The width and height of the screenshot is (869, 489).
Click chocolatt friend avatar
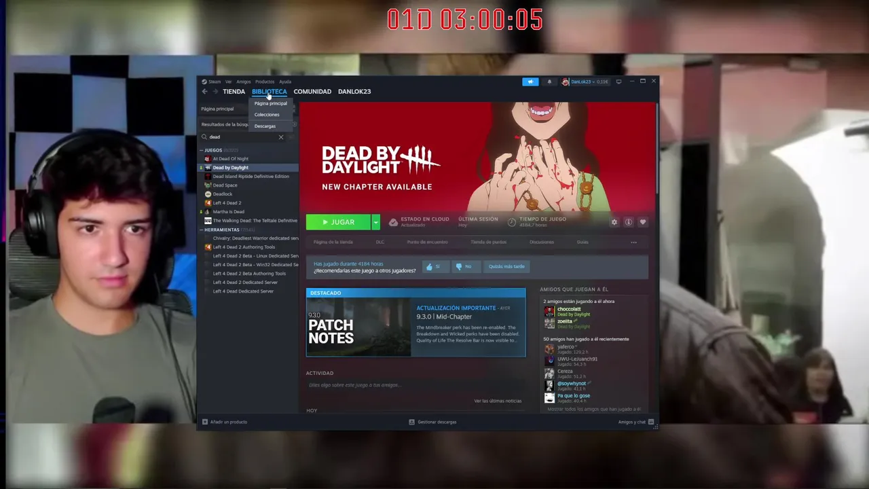pos(549,311)
